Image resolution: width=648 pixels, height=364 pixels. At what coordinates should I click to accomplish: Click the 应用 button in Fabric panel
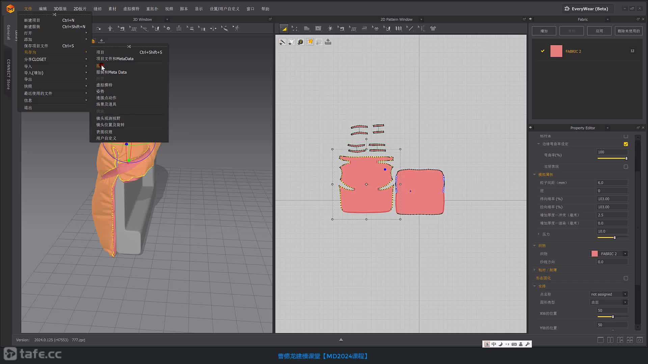click(599, 31)
